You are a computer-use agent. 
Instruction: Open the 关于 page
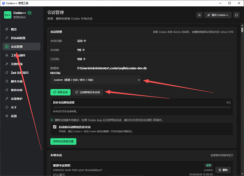21,107
